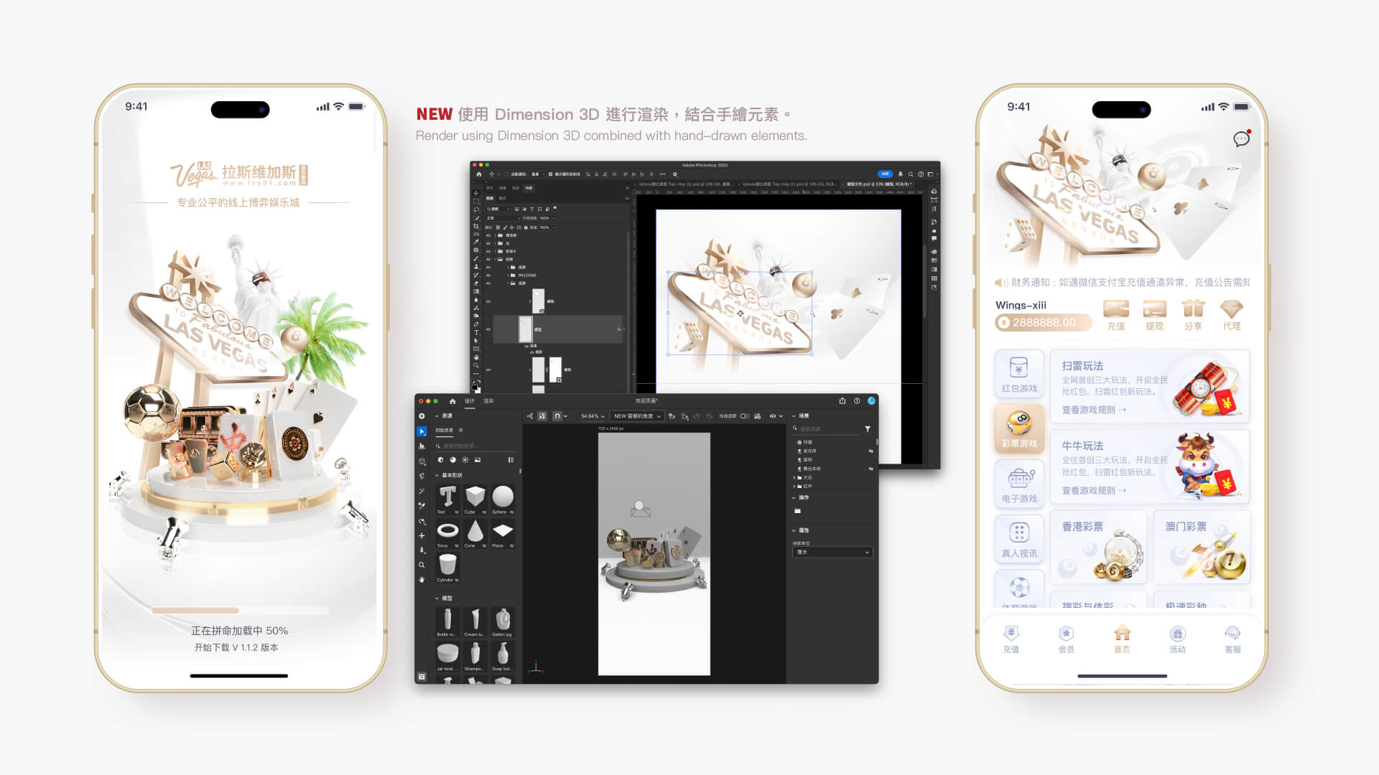Viewport: 1379px width, 775px height.
Task: Open the units dropdown under 属性
Action: [832, 552]
